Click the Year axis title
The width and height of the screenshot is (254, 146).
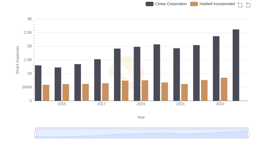[141, 117]
